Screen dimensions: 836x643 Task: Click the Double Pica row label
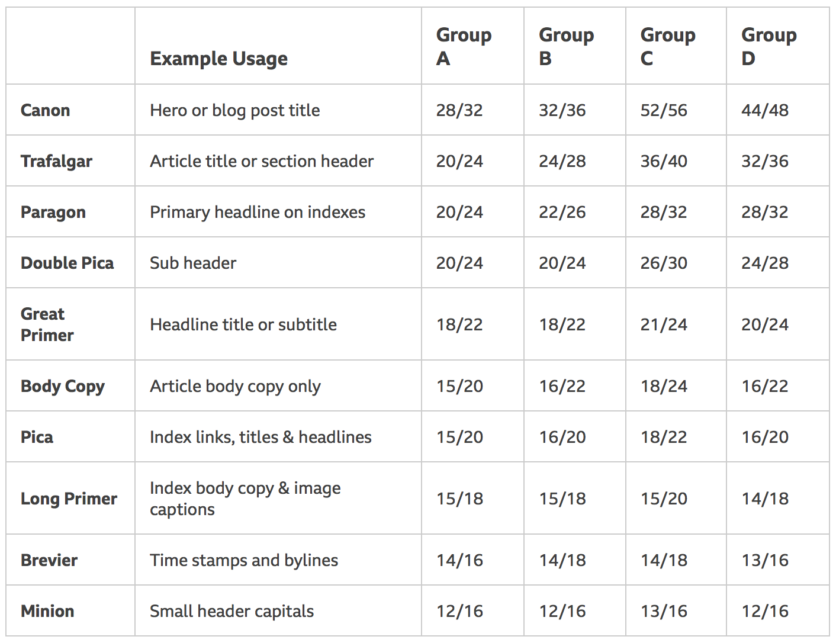tap(67, 263)
